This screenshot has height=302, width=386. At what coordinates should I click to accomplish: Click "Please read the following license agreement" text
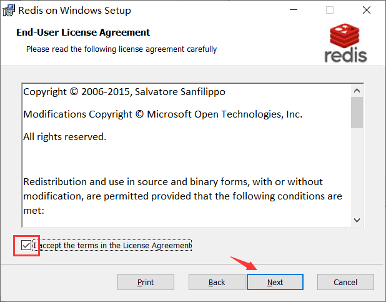tap(121, 49)
